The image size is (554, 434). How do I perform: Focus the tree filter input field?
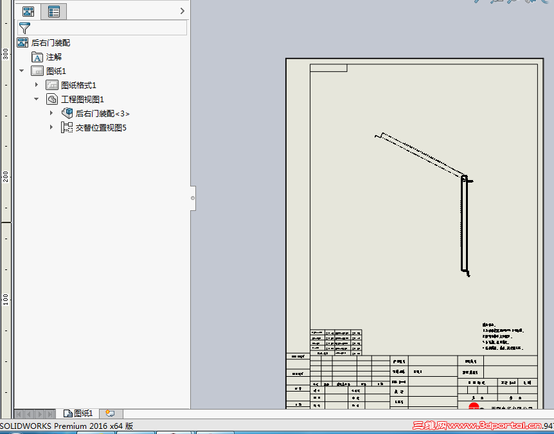(x=102, y=28)
